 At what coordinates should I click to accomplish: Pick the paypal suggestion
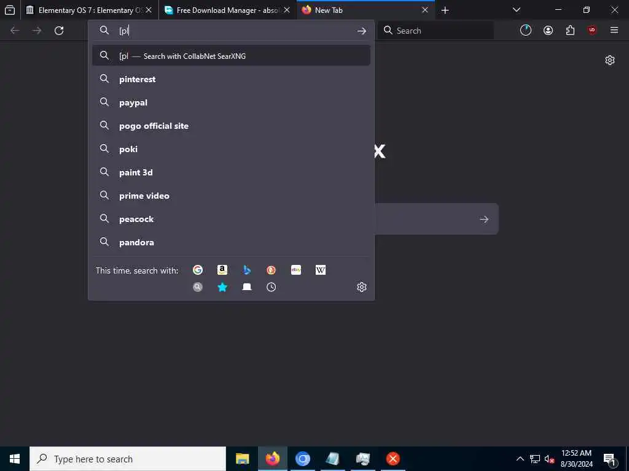(x=231, y=102)
